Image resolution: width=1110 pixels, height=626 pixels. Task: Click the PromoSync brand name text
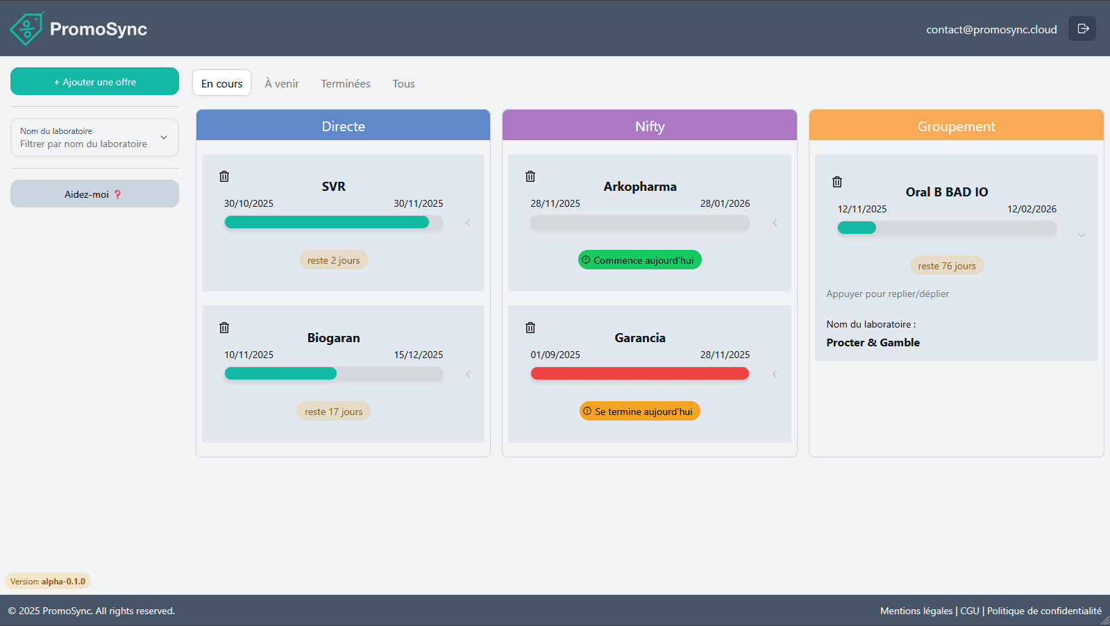[99, 29]
